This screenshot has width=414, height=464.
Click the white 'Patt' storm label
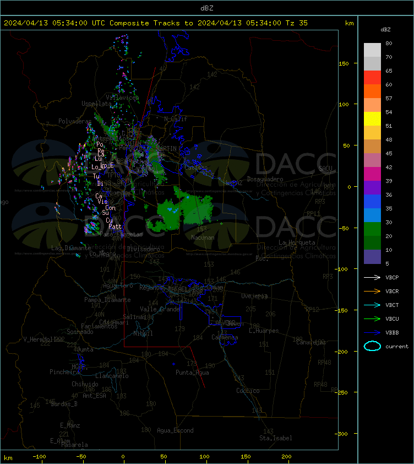[115, 226]
